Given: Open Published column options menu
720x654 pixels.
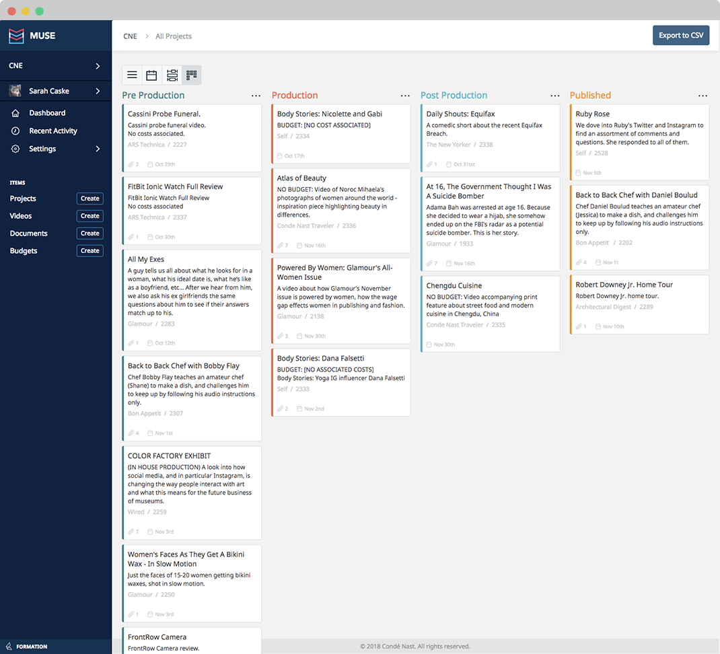Looking at the screenshot, I should point(703,96).
